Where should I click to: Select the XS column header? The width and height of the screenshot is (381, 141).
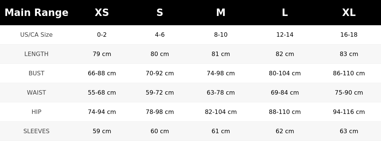(102, 13)
